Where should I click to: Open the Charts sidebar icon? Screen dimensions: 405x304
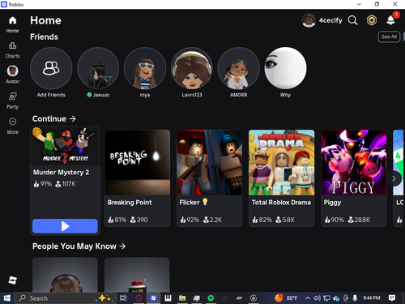pyautogui.click(x=12, y=45)
